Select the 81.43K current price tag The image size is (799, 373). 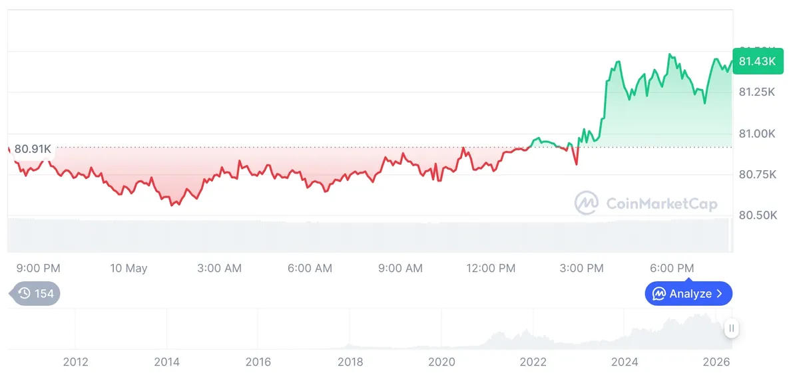756,61
